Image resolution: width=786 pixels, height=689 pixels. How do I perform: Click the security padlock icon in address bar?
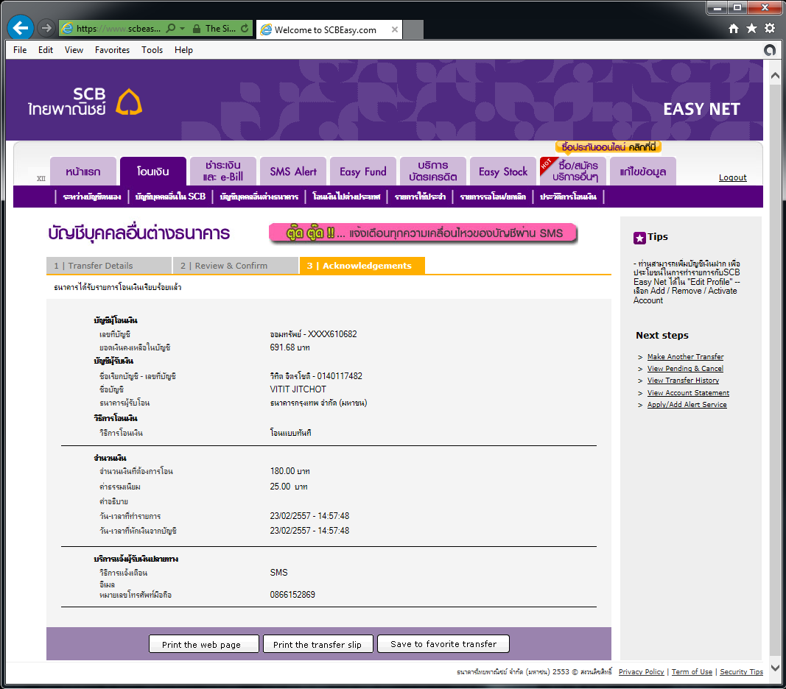[x=197, y=29]
